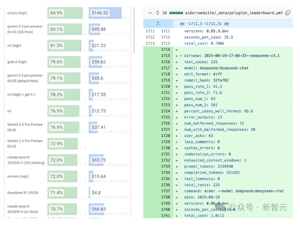Select the pass_rate_2: 71.6 line
Viewport: 300px width, 225px height.
203,93
